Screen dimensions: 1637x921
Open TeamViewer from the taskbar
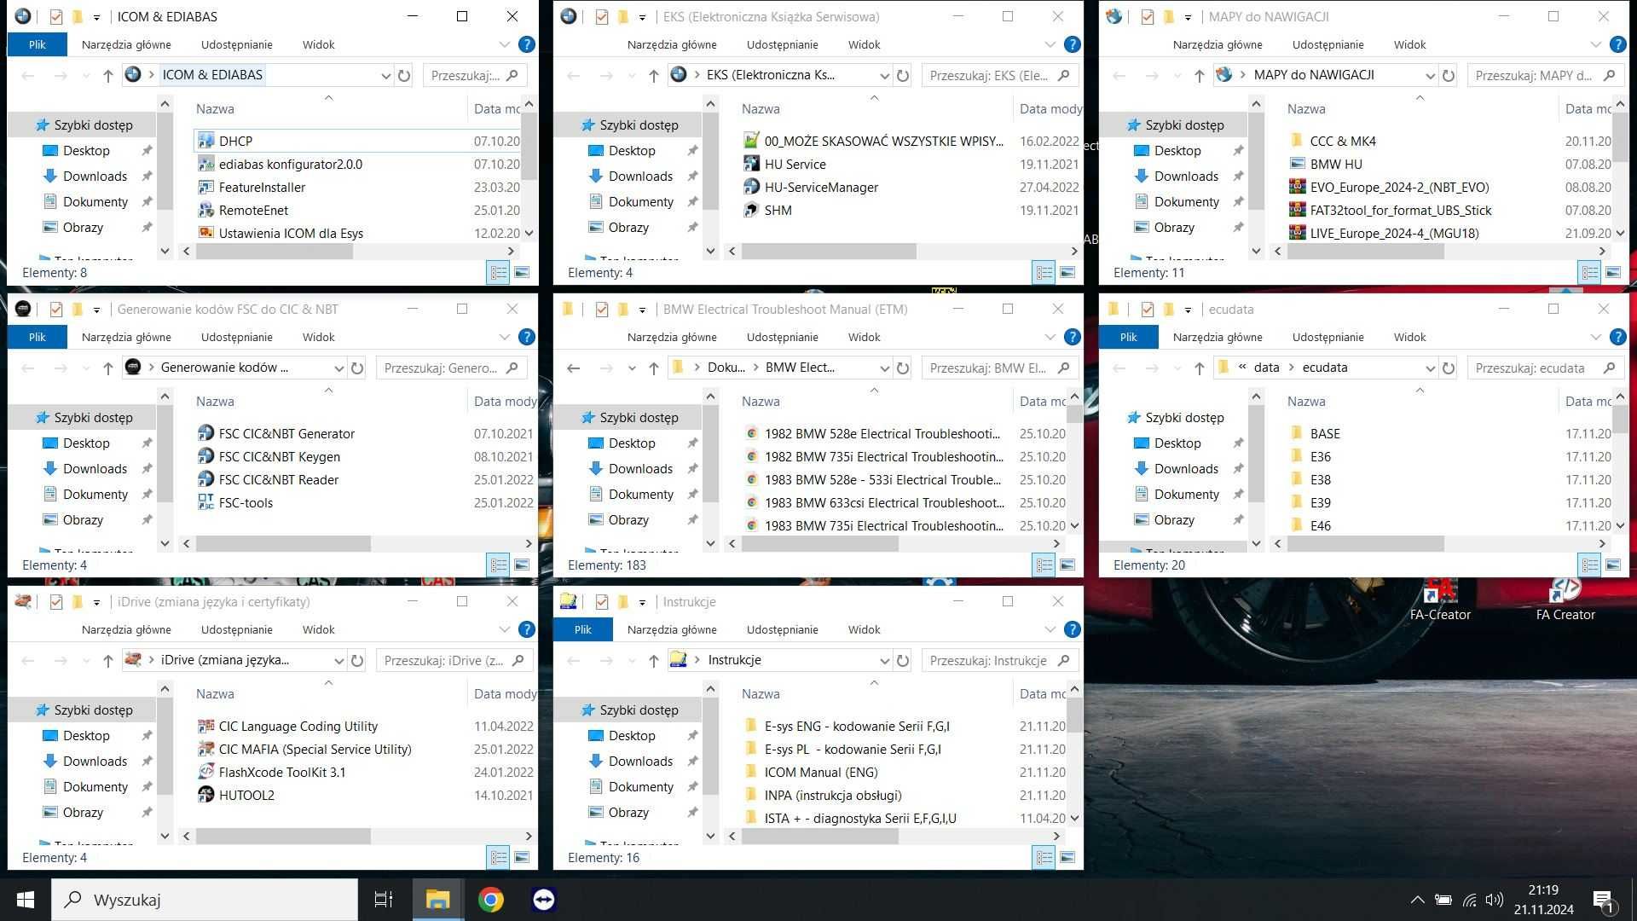[x=544, y=900]
